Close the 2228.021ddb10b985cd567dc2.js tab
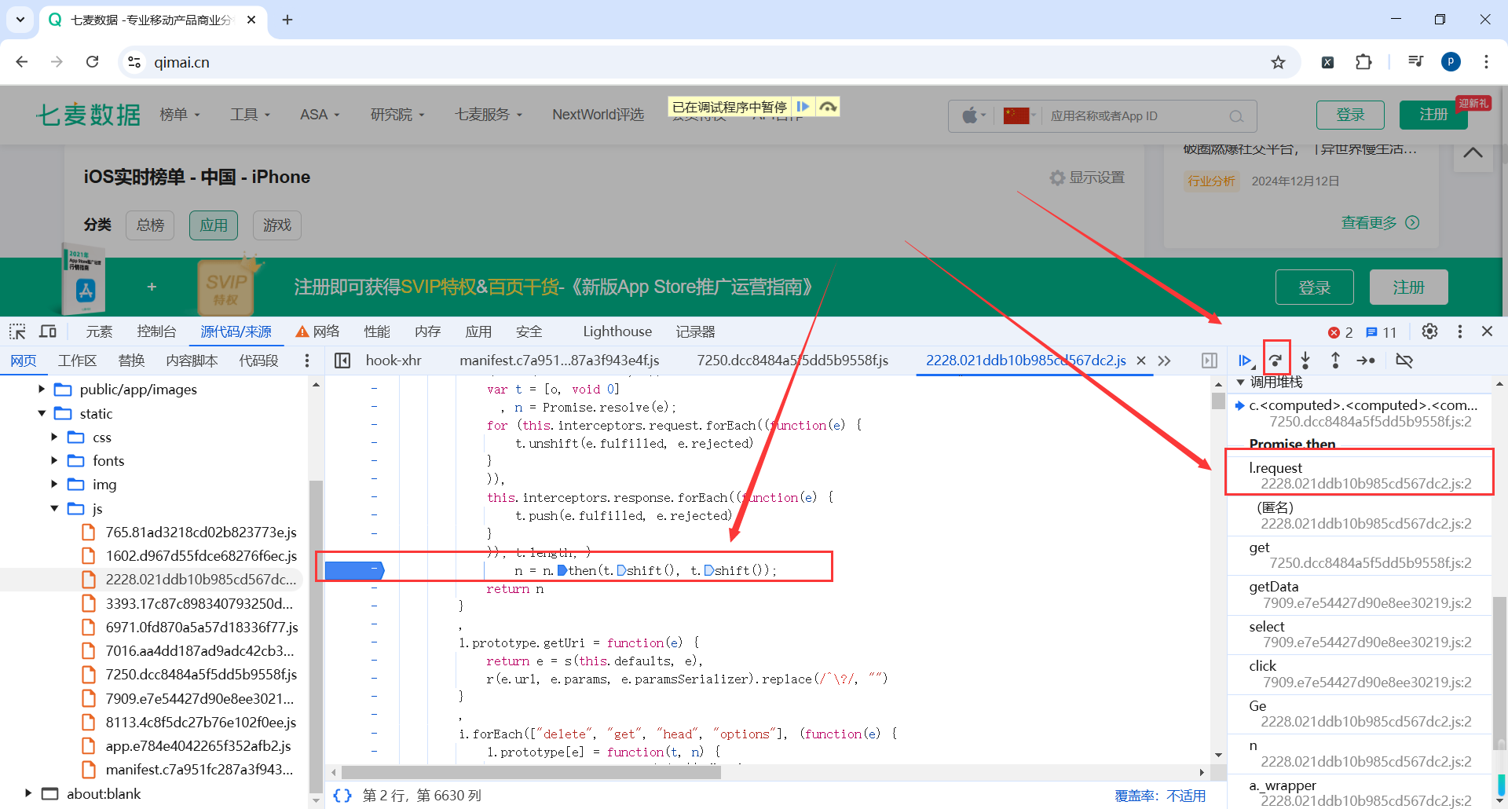The height and width of the screenshot is (809, 1508). 1141,361
